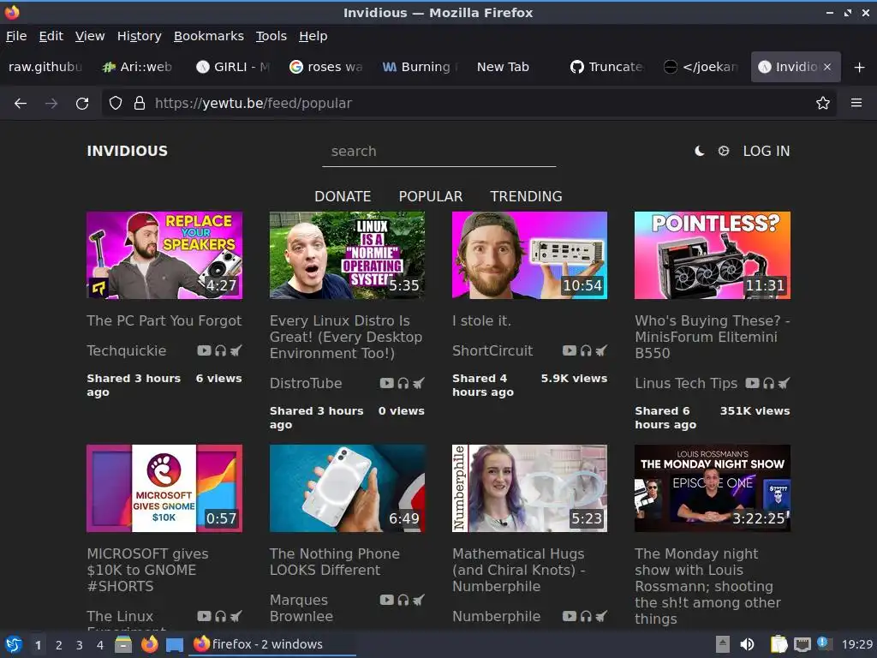This screenshot has width=877, height=658.
Task: Reload the current page
Action: pyautogui.click(x=82, y=104)
